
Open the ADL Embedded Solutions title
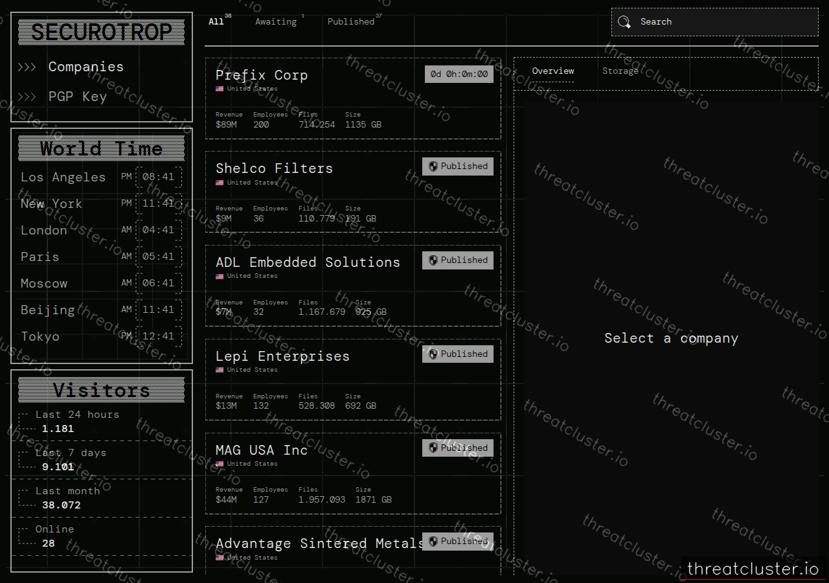pyautogui.click(x=308, y=262)
